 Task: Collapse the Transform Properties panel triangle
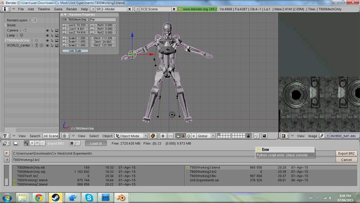tap(66, 15)
